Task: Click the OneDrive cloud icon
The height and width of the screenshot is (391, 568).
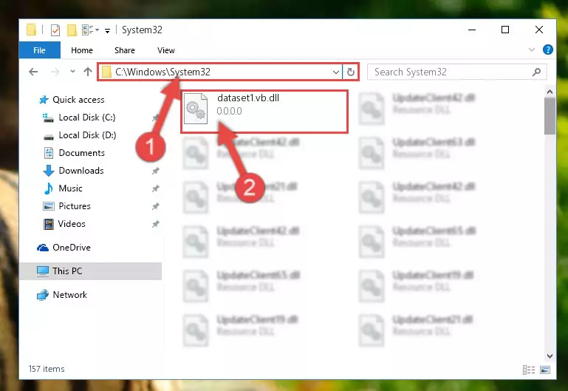Action: [x=43, y=248]
